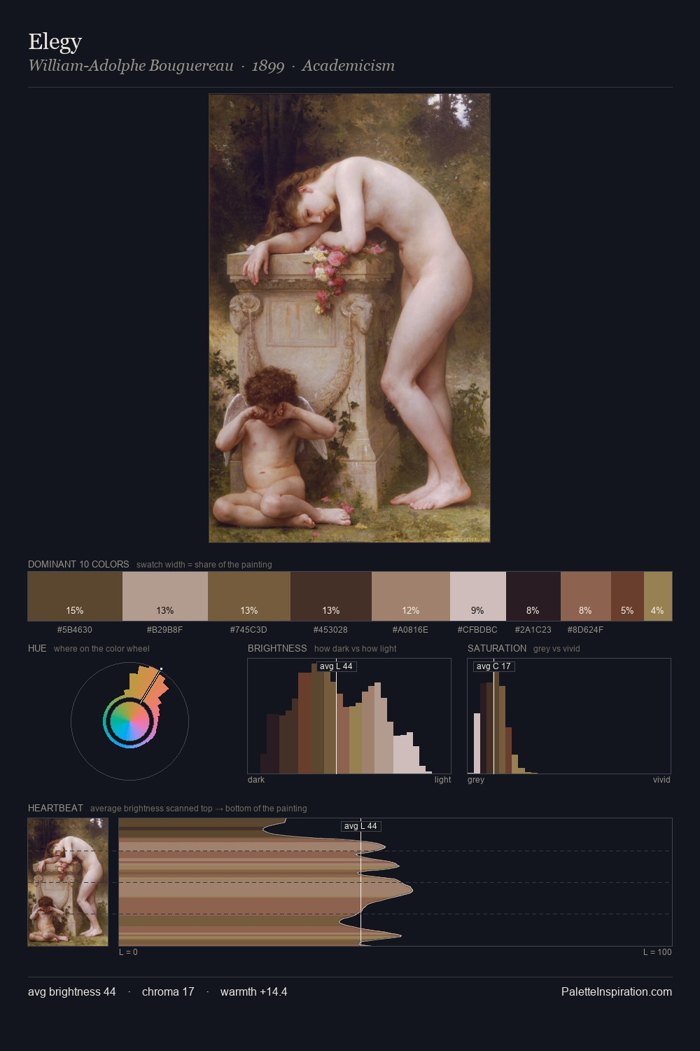Click the 'HEARTBEAT' section heading
The height and width of the screenshot is (1051, 700).
[x=55, y=808]
